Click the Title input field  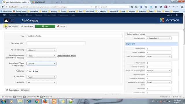click(74, 36)
